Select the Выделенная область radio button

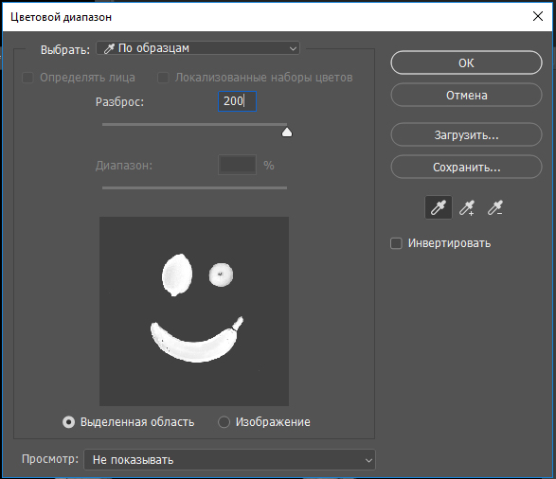pyautogui.click(x=68, y=422)
